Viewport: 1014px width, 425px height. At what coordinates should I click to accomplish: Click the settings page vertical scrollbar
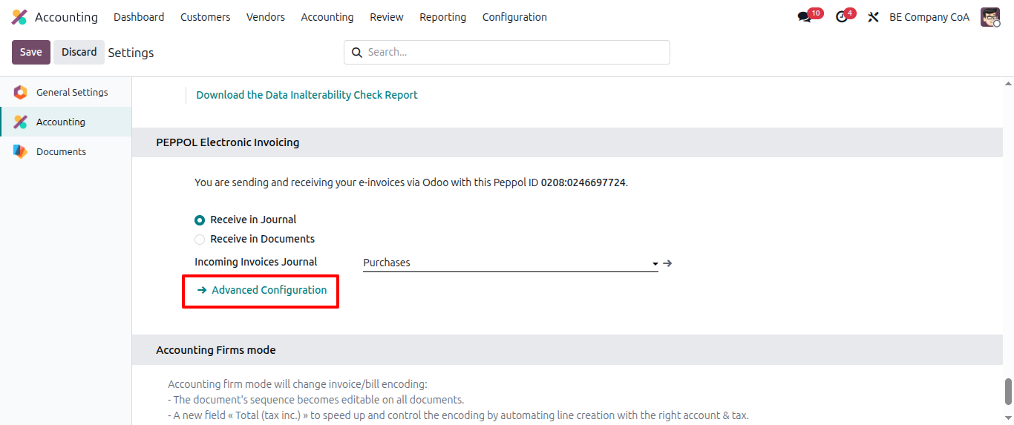click(x=1008, y=390)
